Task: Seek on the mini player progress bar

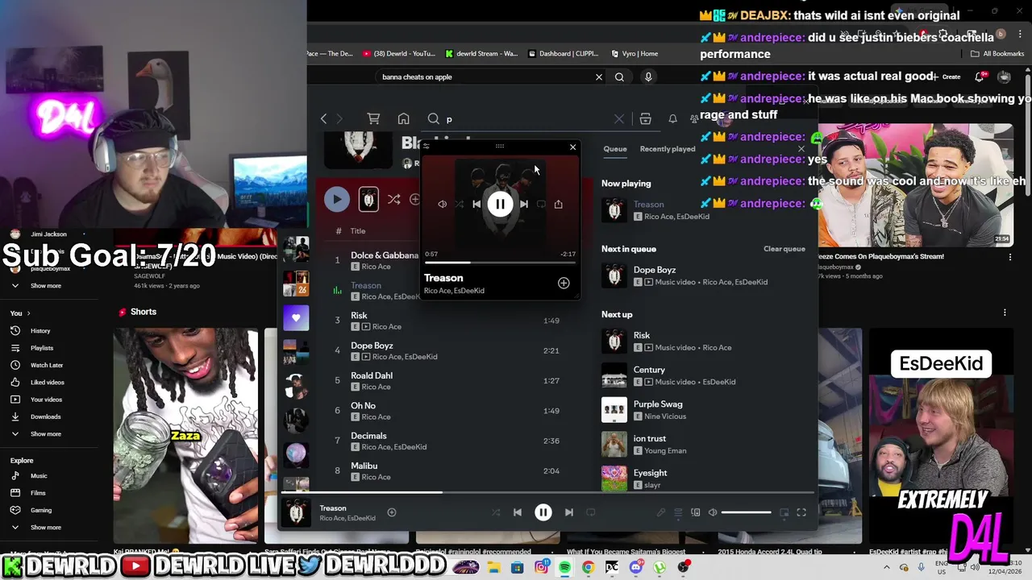Action: coord(500,263)
